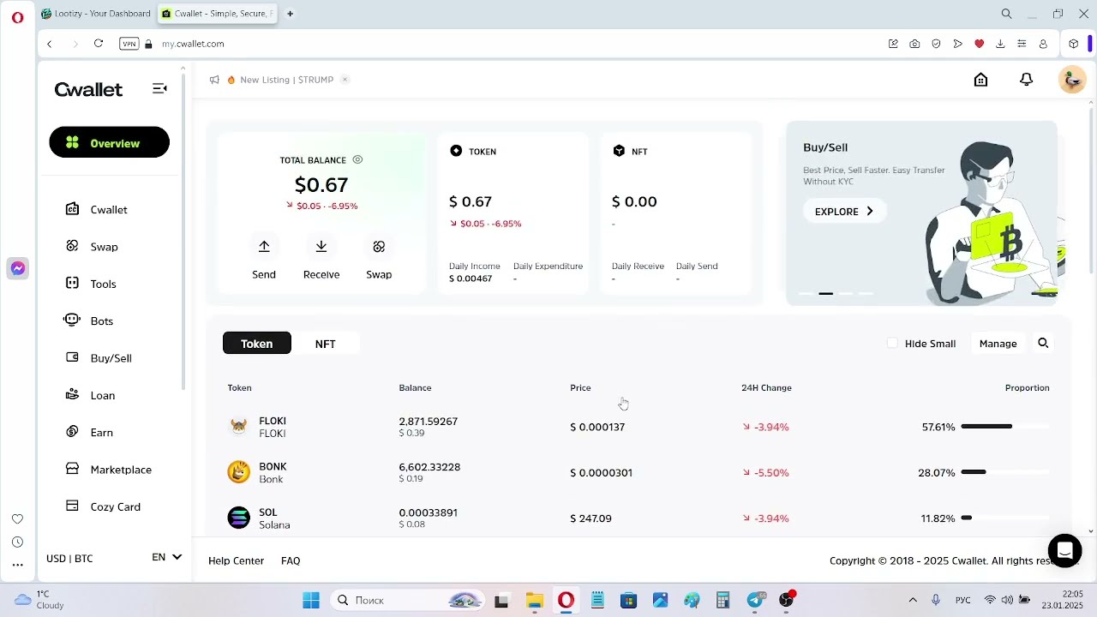
Task: Click the Receive download icon
Action: pos(321,247)
